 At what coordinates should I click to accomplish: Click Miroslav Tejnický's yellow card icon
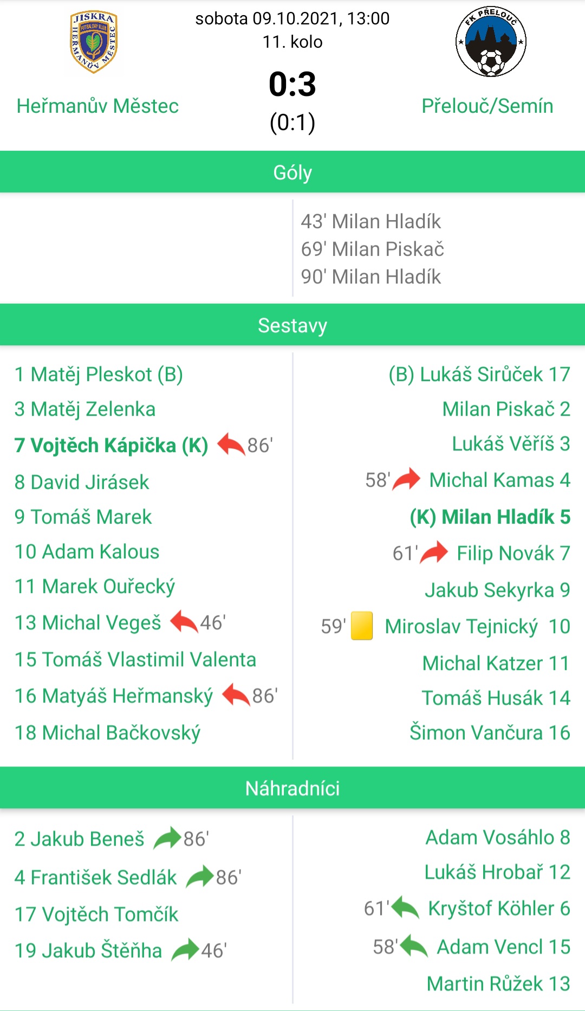(362, 626)
